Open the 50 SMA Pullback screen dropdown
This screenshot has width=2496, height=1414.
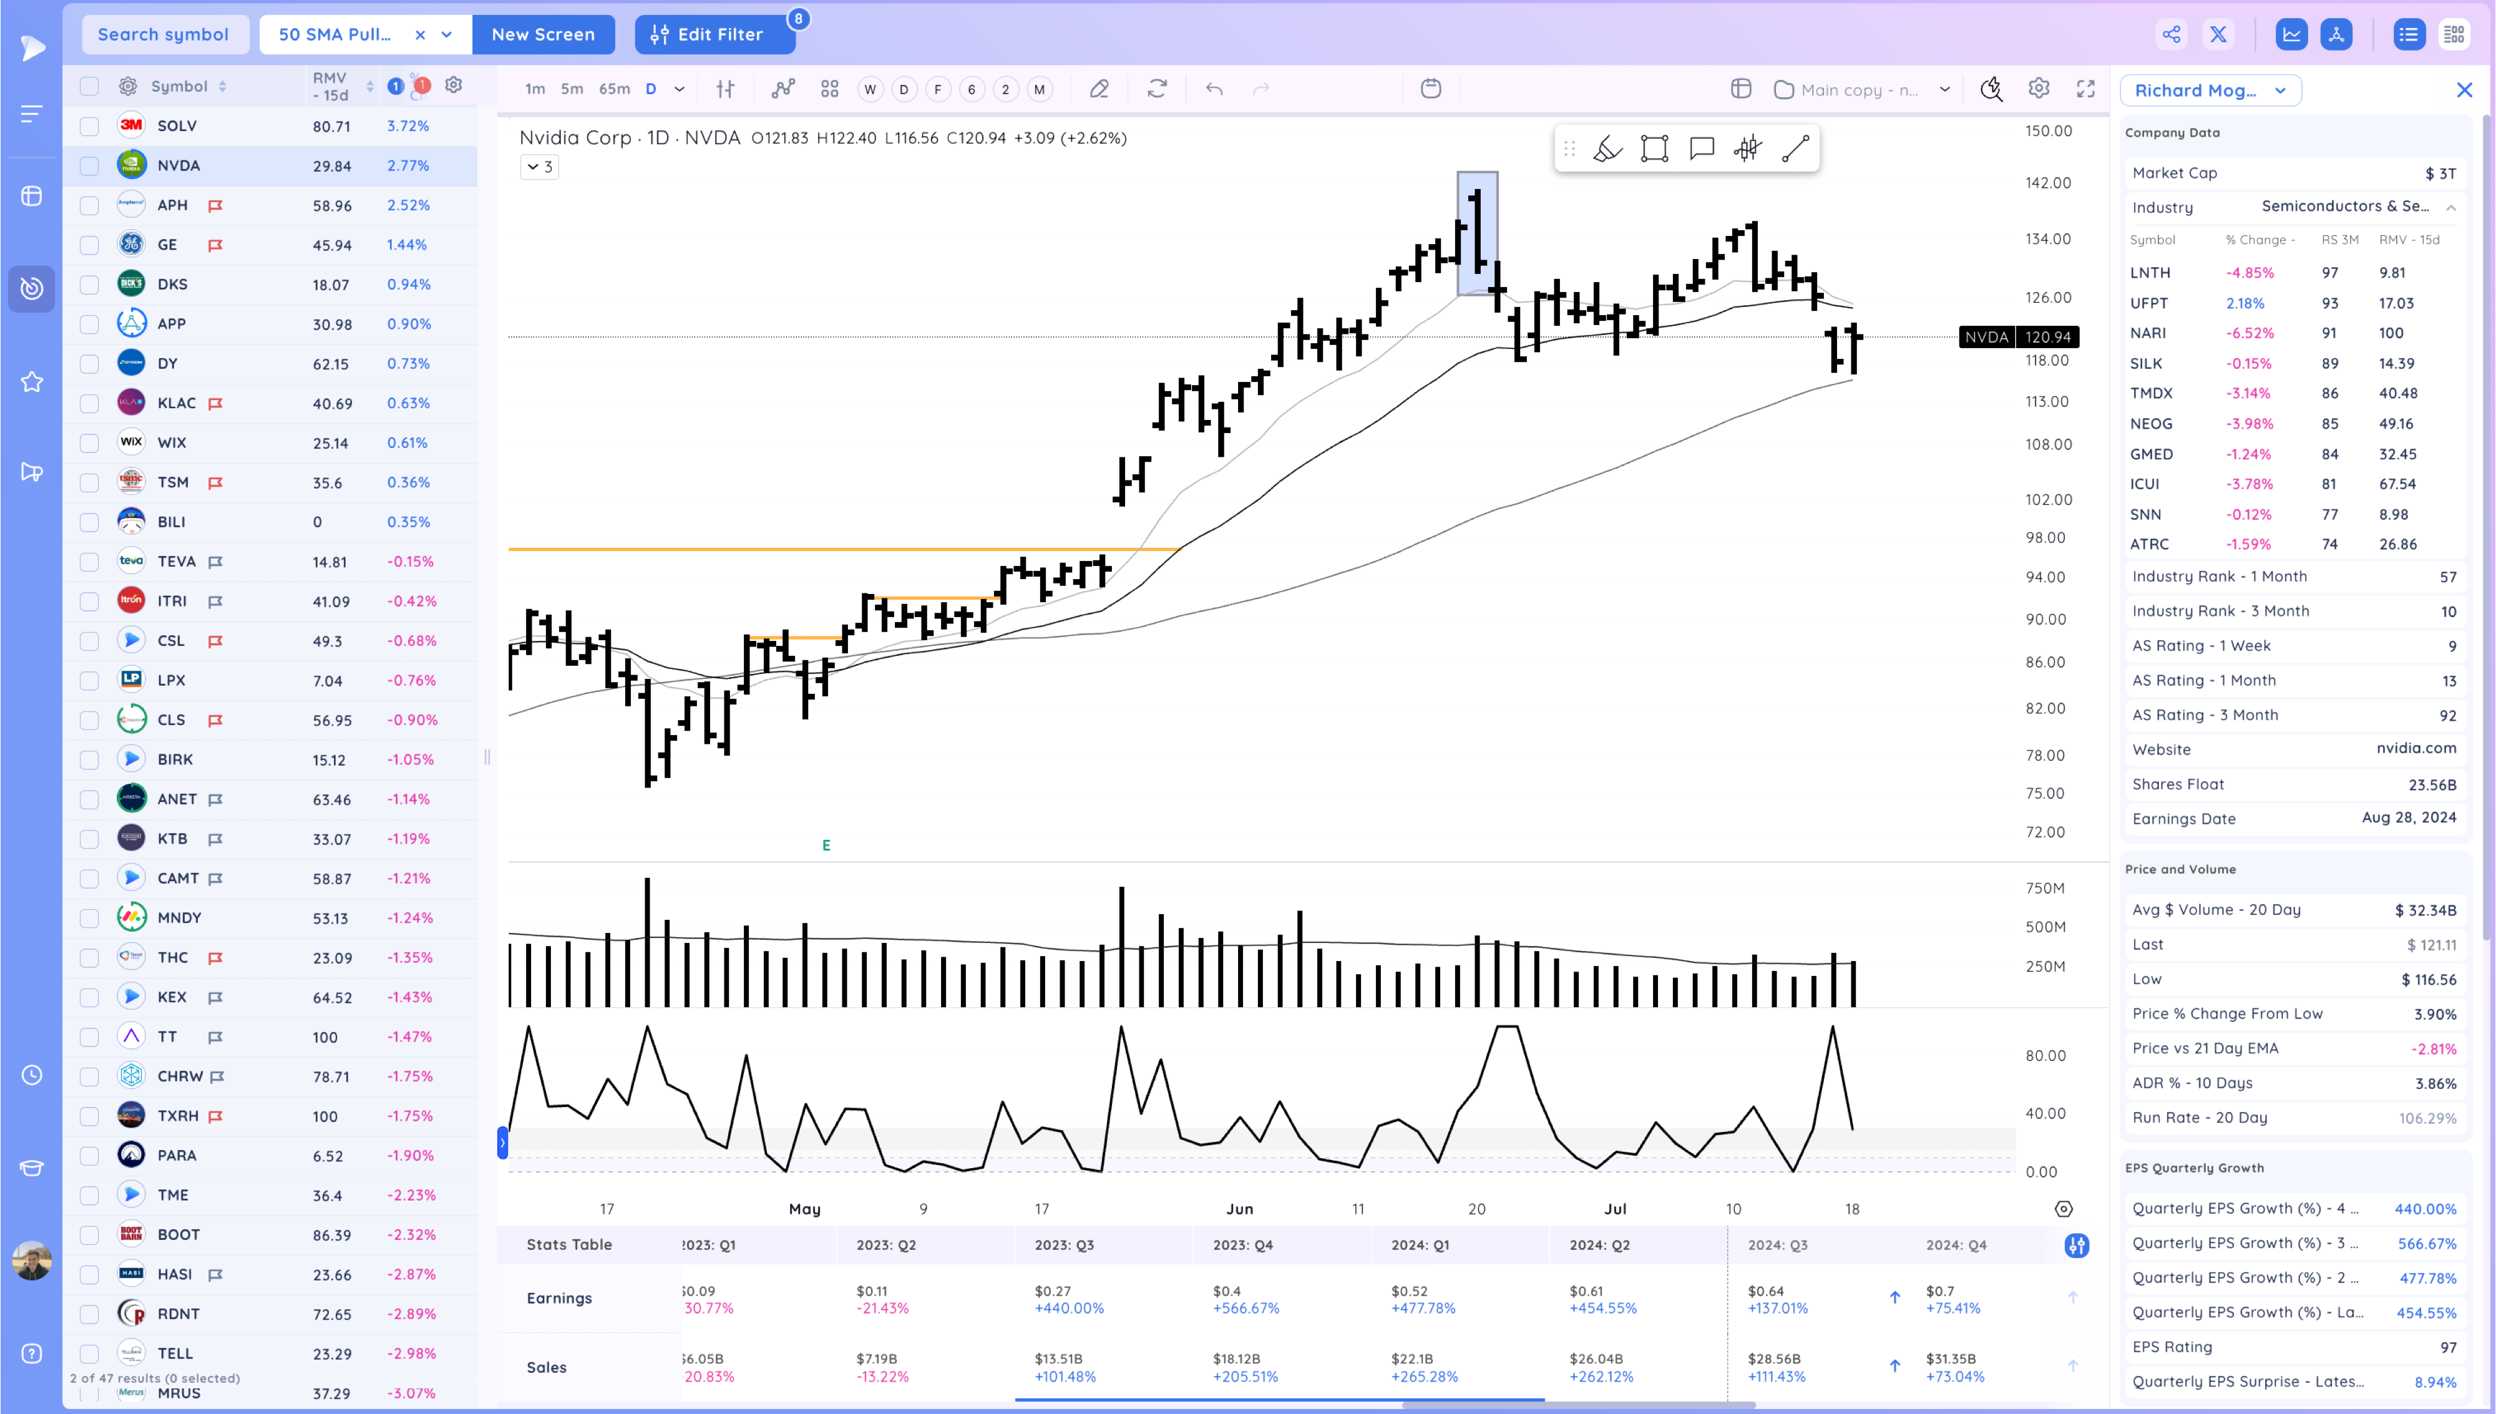click(447, 35)
